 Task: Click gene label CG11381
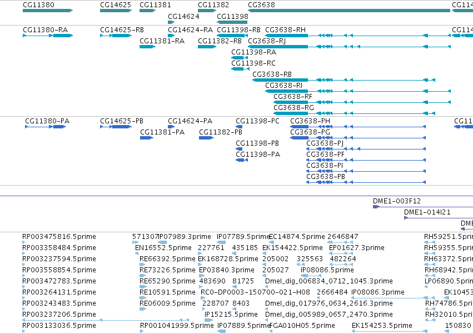pyautogui.click(x=155, y=5)
